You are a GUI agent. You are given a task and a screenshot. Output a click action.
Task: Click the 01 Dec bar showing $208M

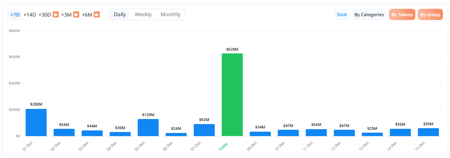pos(36,122)
